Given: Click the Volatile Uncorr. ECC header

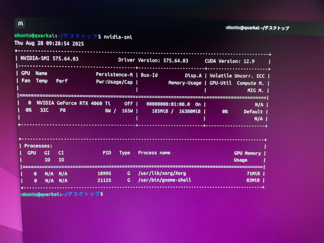Looking at the screenshot, I should (237, 76).
